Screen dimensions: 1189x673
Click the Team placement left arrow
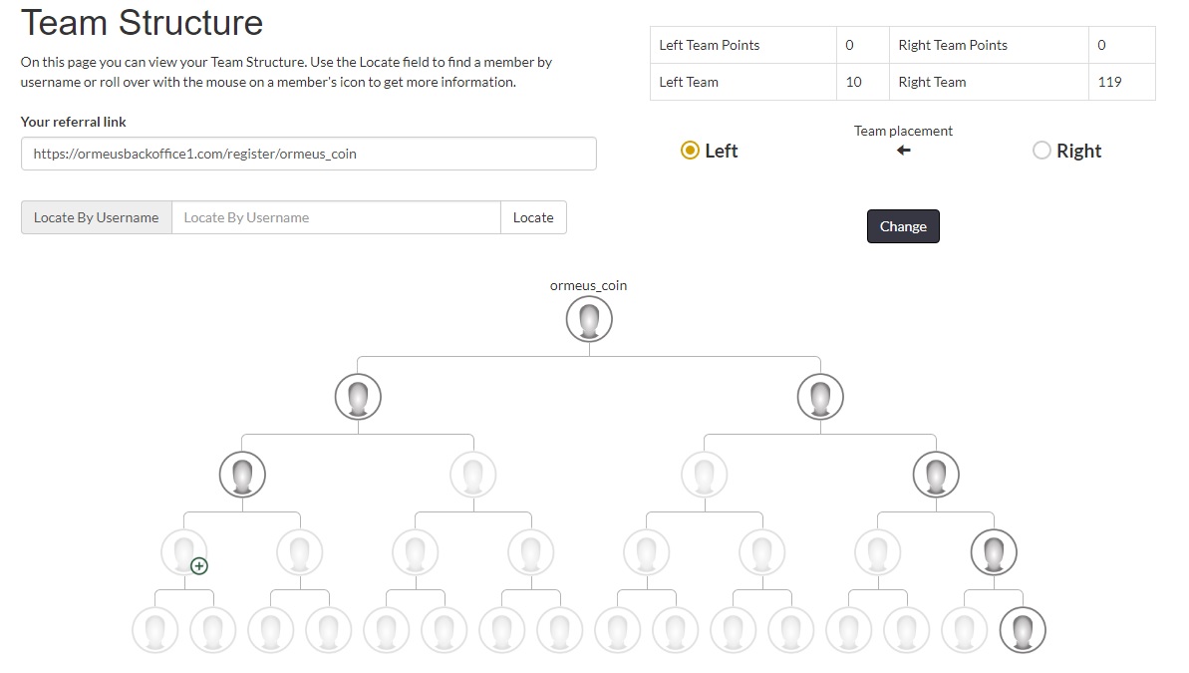coord(903,151)
